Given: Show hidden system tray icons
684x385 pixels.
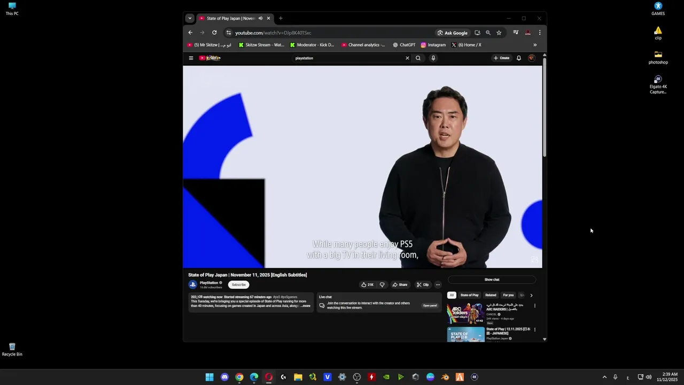Looking at the screenshot, I should 604,377.
